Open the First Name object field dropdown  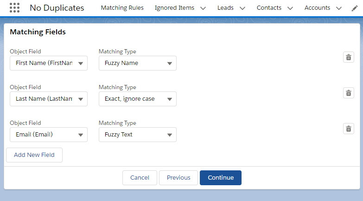click(x=49, y=63)
